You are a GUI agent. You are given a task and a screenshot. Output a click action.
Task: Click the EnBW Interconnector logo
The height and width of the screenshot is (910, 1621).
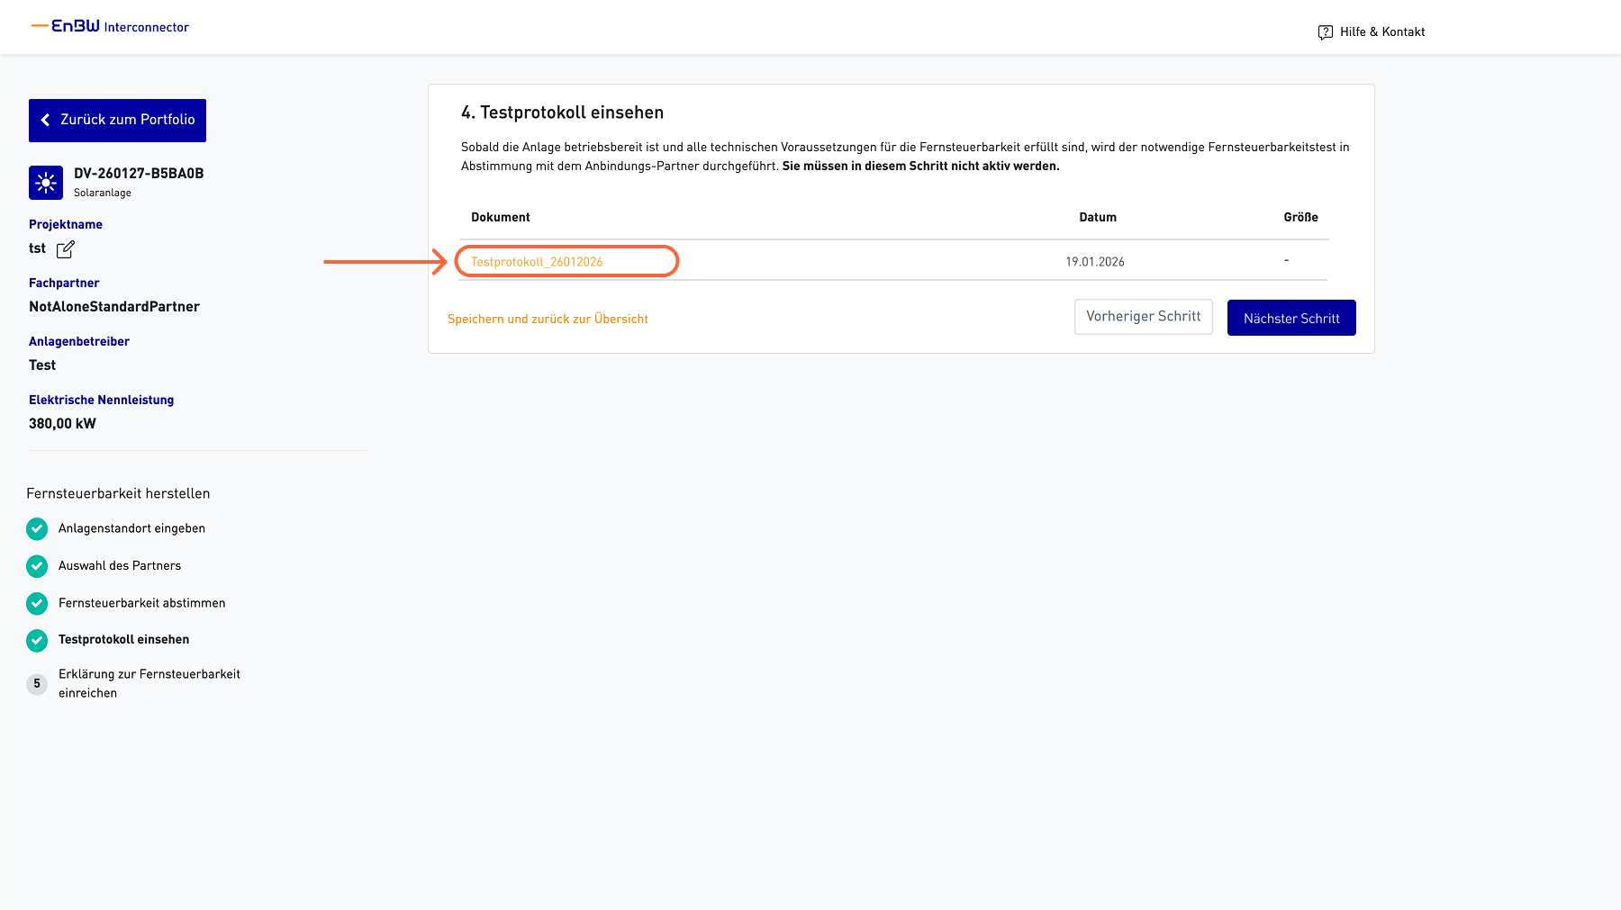coord(111,27)
